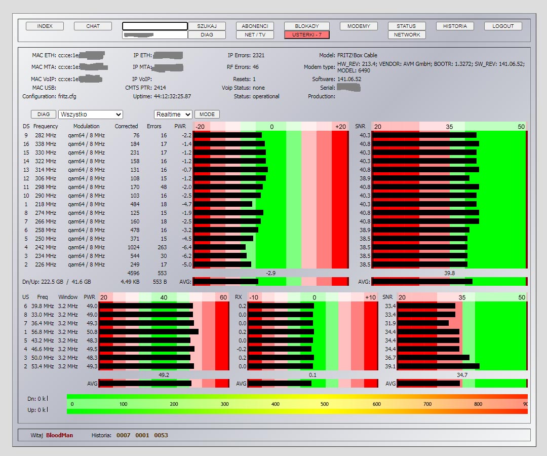Select upstream 39.8 MHz frequency
This screenshot has height=456, width=547.
tap(42, 306)
